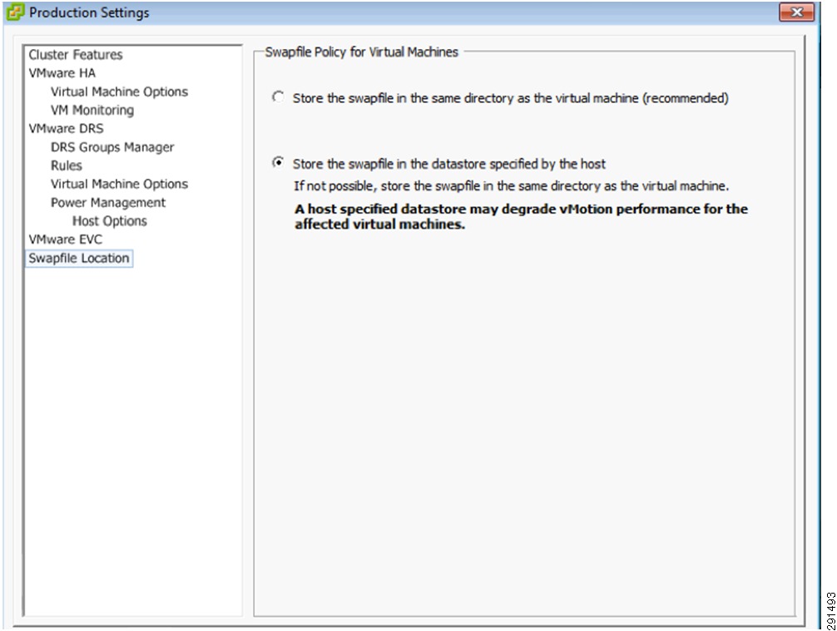Click the vSphere icon in the title bar

coord(15,12)
